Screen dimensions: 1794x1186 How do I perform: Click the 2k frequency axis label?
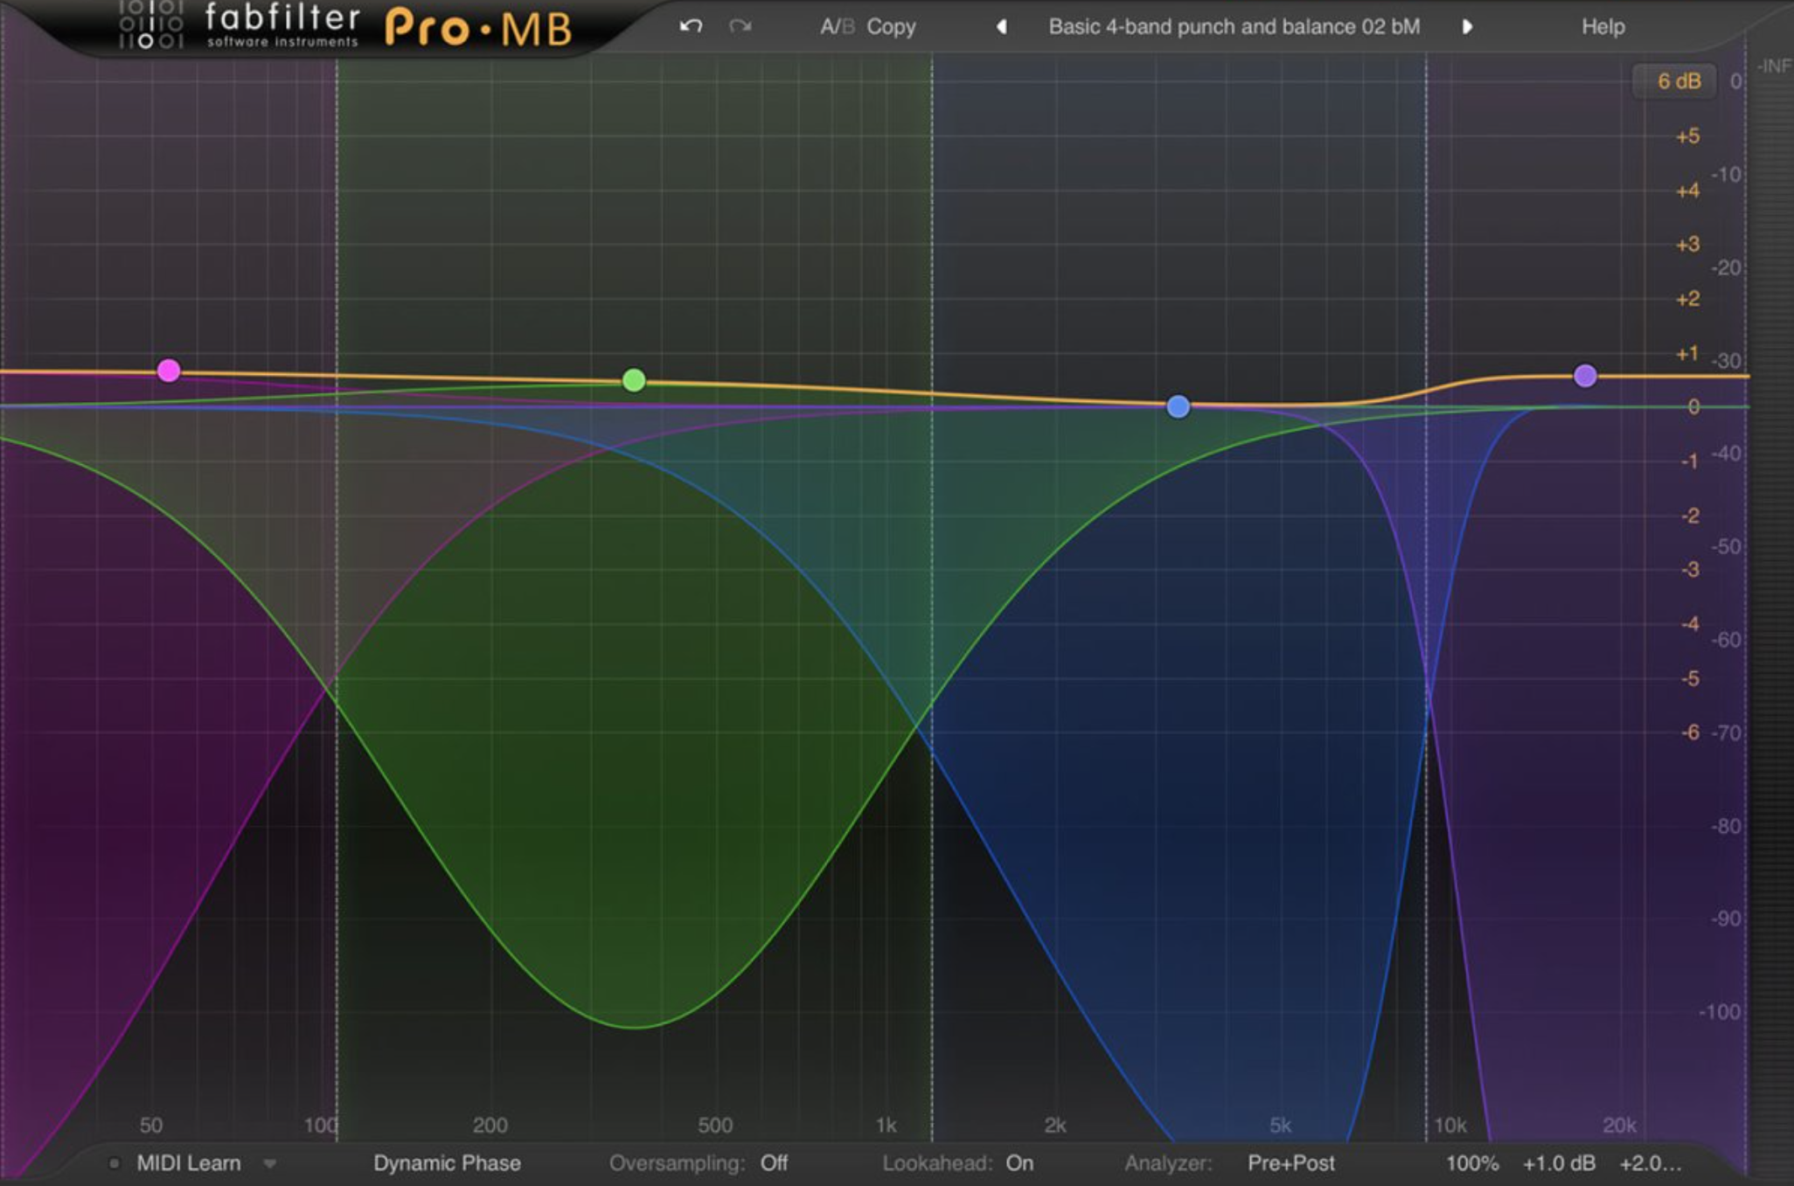(1055, 1125)
